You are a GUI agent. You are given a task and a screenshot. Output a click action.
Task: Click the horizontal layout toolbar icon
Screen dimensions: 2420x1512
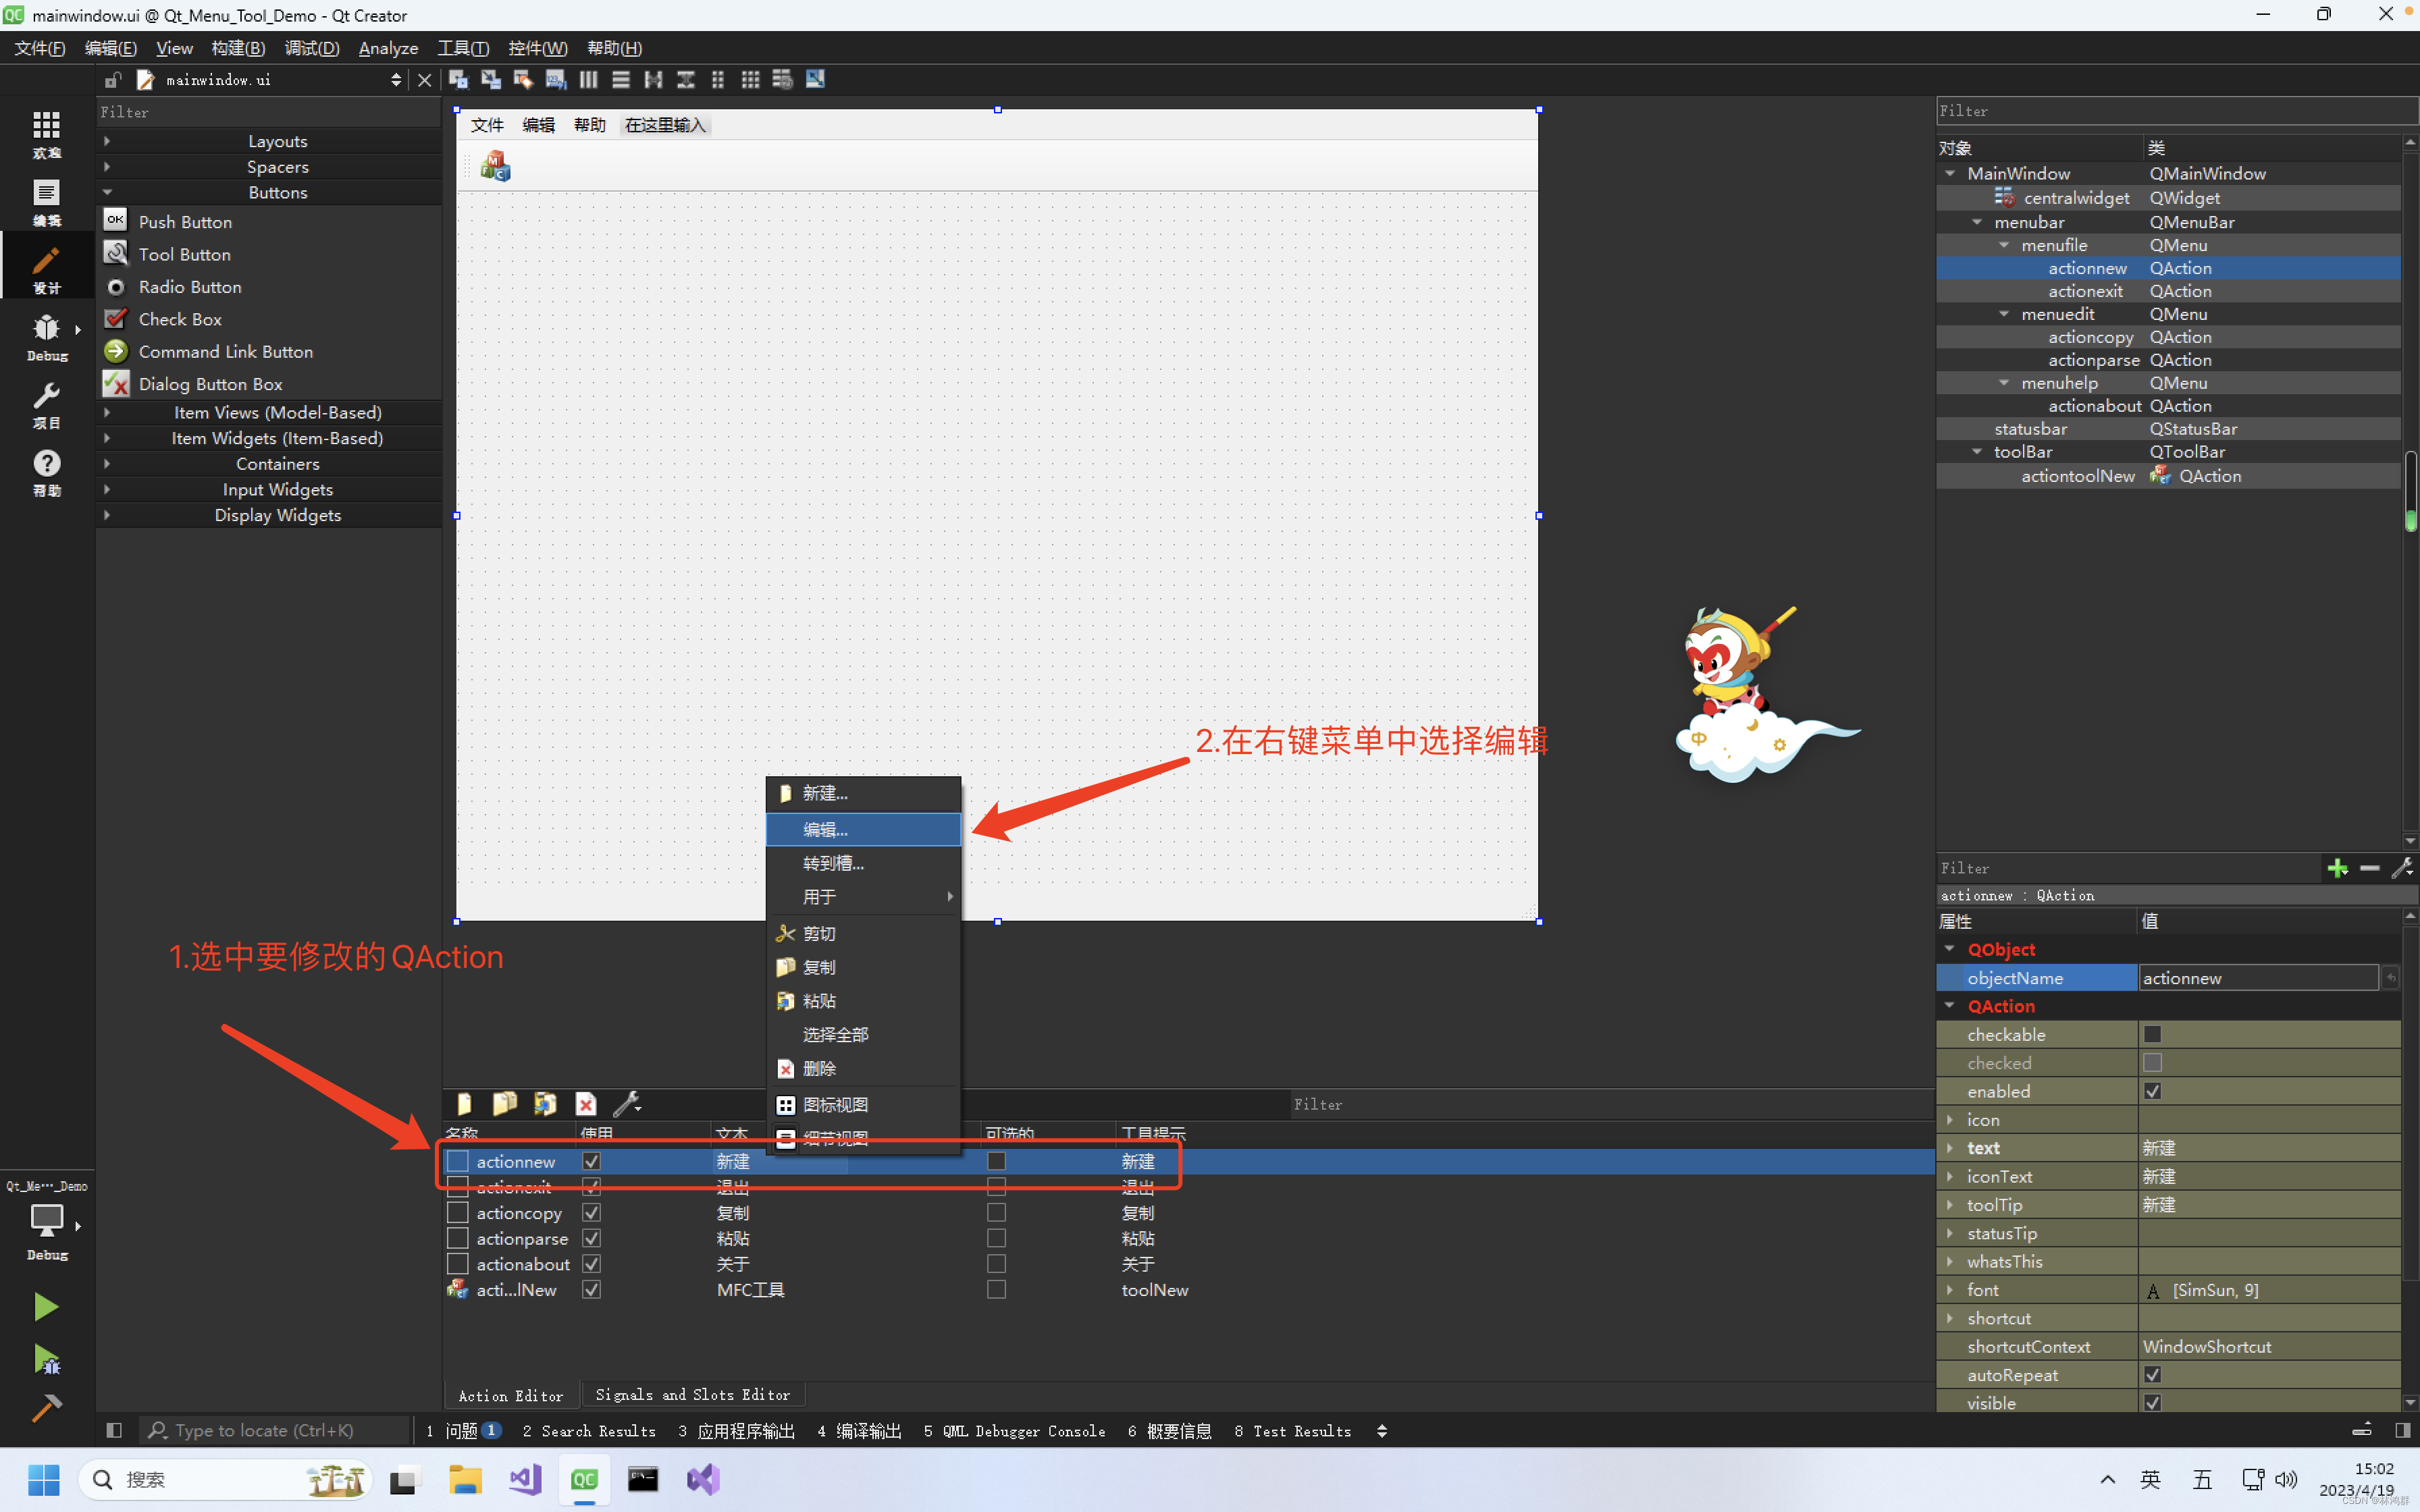[588, 80]
